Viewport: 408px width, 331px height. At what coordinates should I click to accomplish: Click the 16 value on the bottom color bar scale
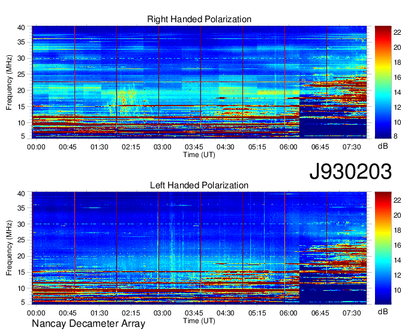coord(397,245)
